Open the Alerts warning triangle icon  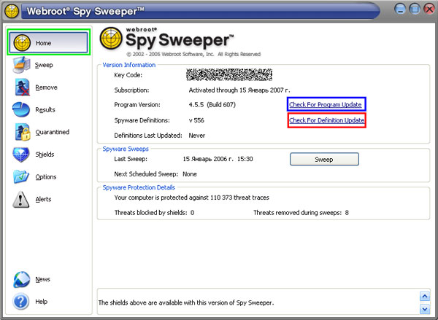(20, 199)
